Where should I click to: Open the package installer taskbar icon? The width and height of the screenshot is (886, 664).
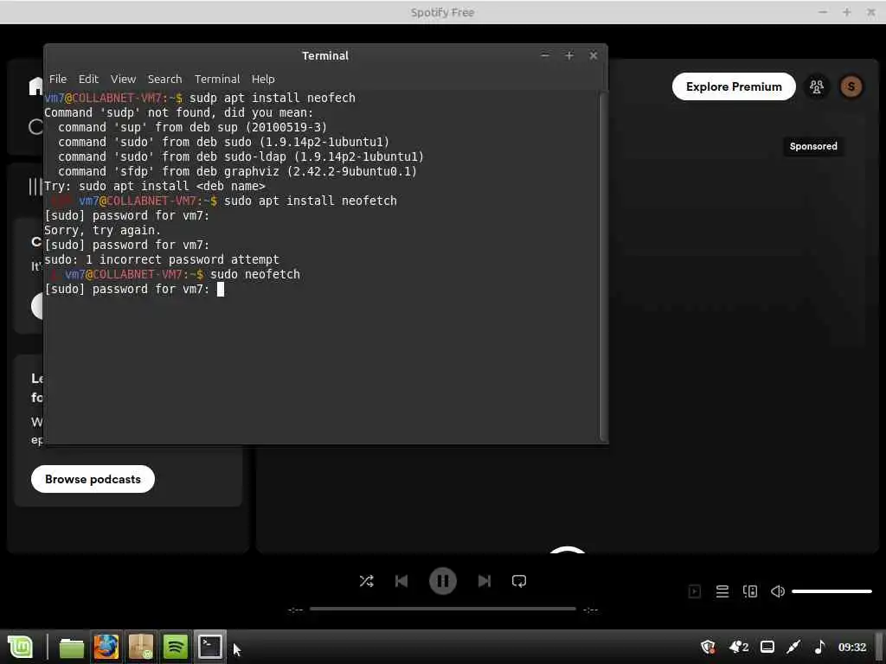pyautogui.click(x=141, y=647)
